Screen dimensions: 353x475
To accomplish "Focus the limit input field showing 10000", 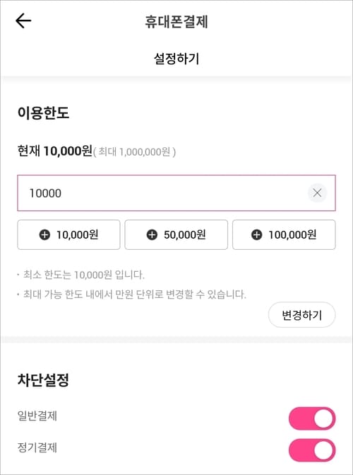I will tap(176, 193).
